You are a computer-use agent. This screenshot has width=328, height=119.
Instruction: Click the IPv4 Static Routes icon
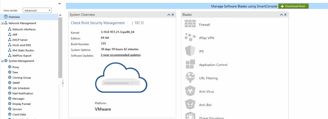click(x=9, y=50)
